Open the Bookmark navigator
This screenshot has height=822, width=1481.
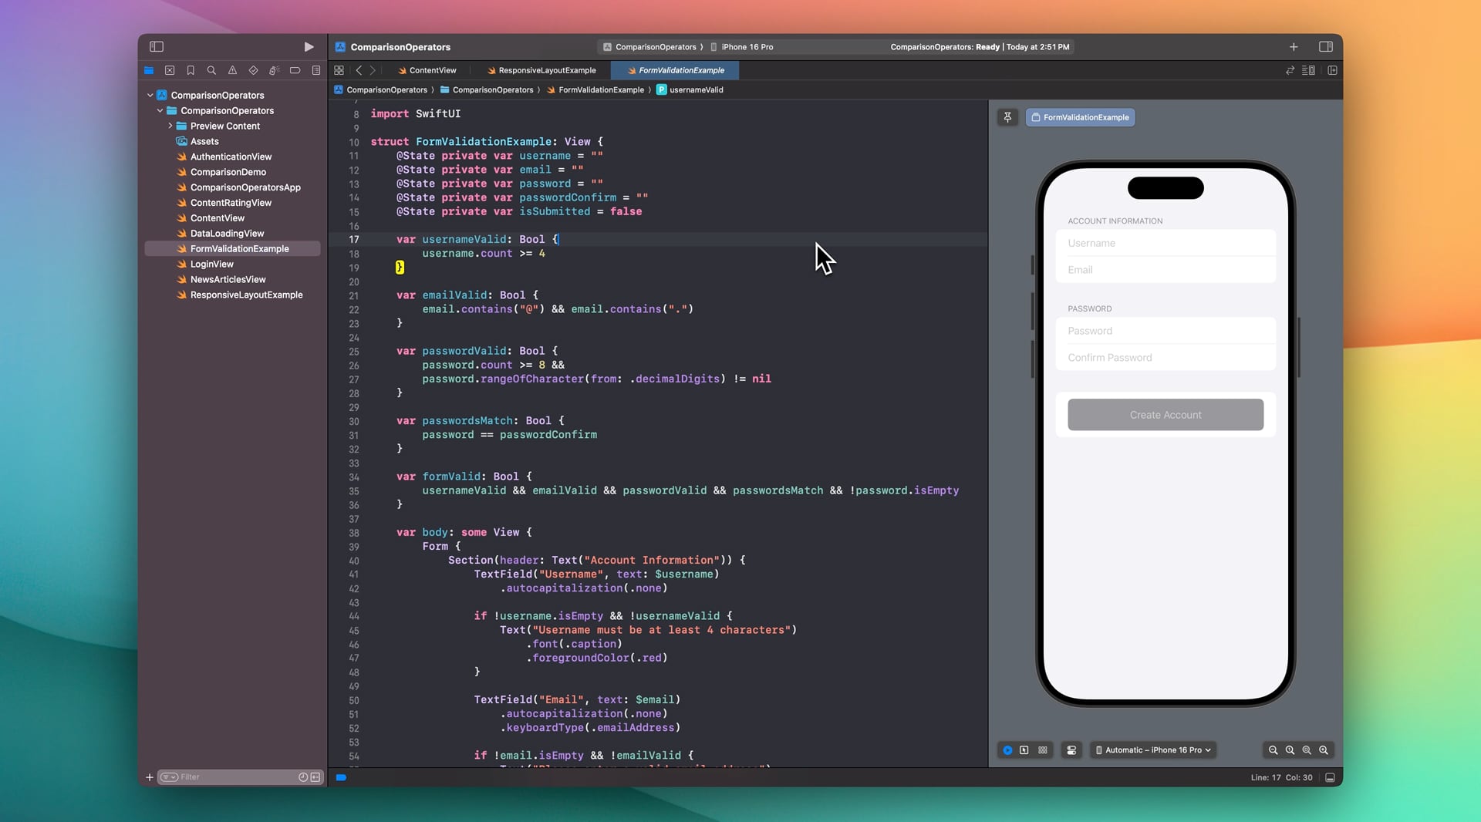click(x=191, y=70)
